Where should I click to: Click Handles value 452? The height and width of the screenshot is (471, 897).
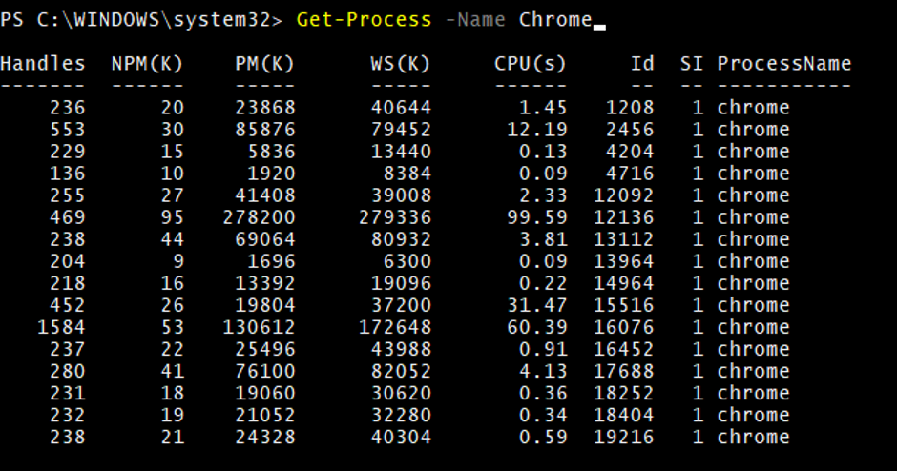pyautogui.click(x=68, y=306)
